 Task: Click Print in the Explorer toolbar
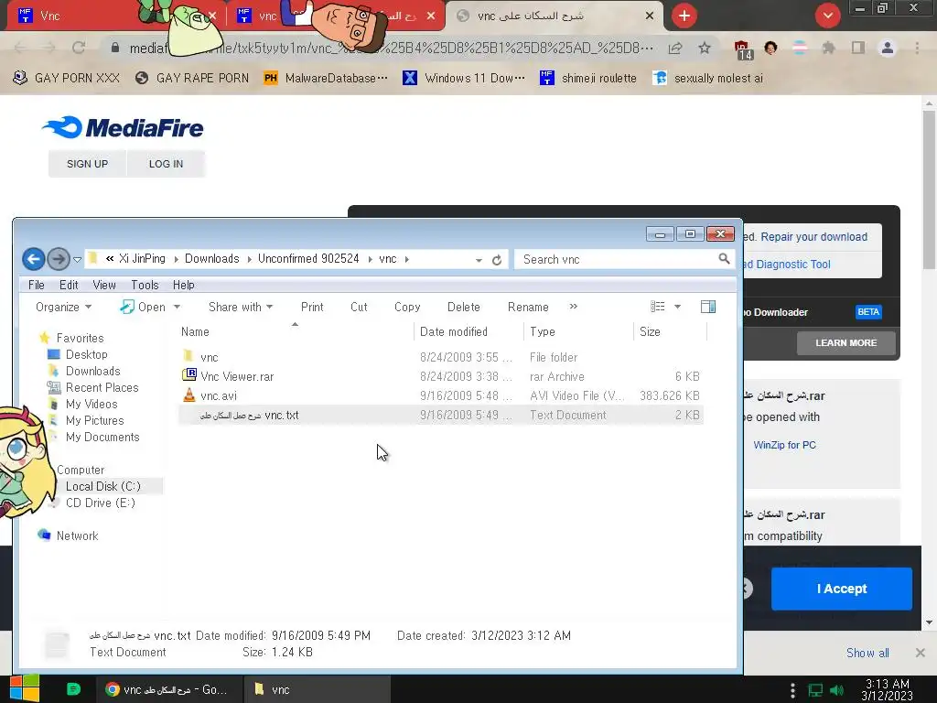coord(312,307)
